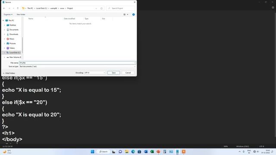Click the navigation pane vertical scrollbar
The image size is (276, 155).
pyautogui.click(x=22, y=45)
